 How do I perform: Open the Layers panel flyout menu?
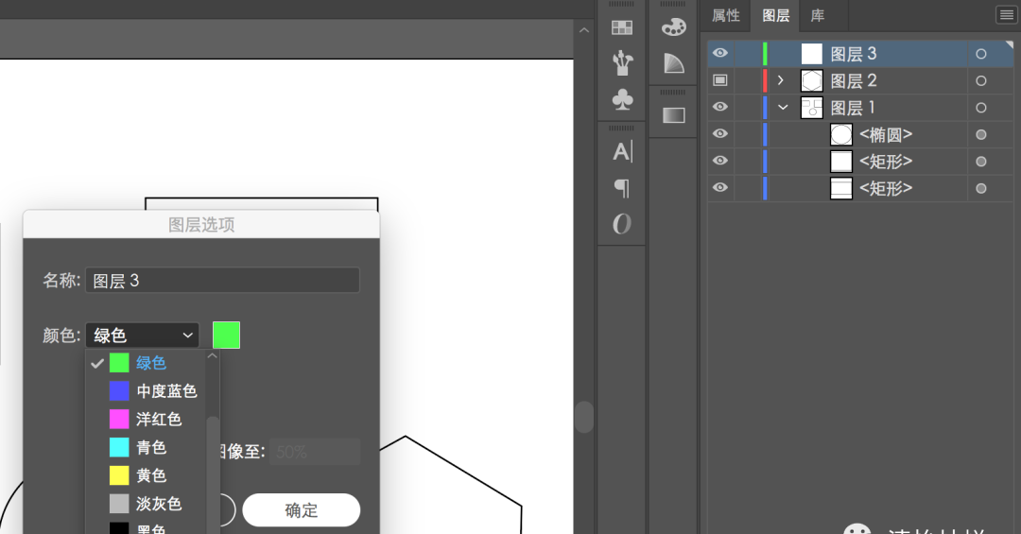1006,15
